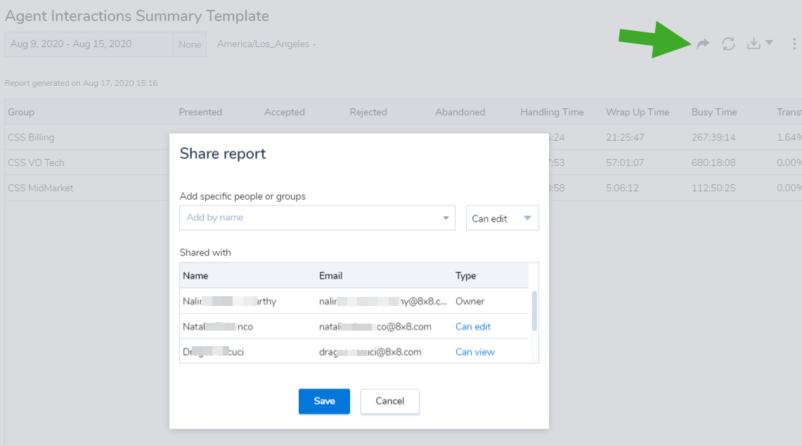Screen dimensions: 802x446
Task: Sort by the Rejected column header
Action: pos(368,112)
